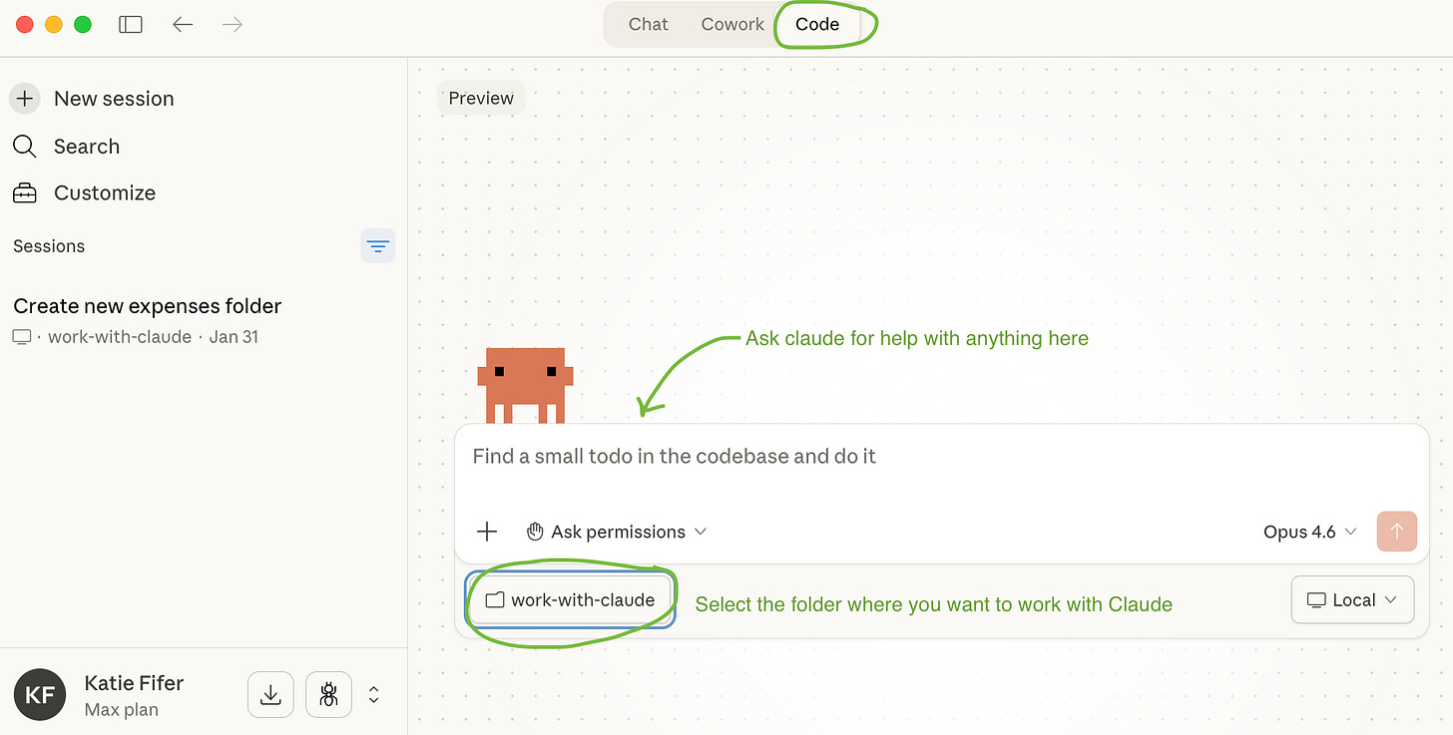Open the Opus 4.6 model dropdown
The image size is (1453, 735).
coord(1310,532)
